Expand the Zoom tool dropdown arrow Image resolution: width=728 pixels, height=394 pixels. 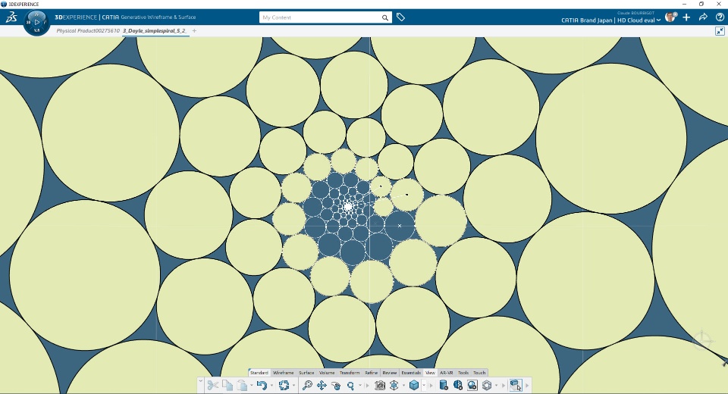[360, 385]
